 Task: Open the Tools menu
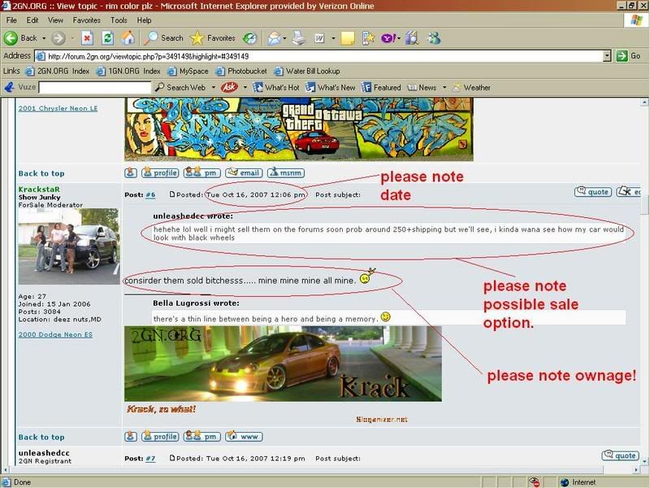click(x=119, y=20)
